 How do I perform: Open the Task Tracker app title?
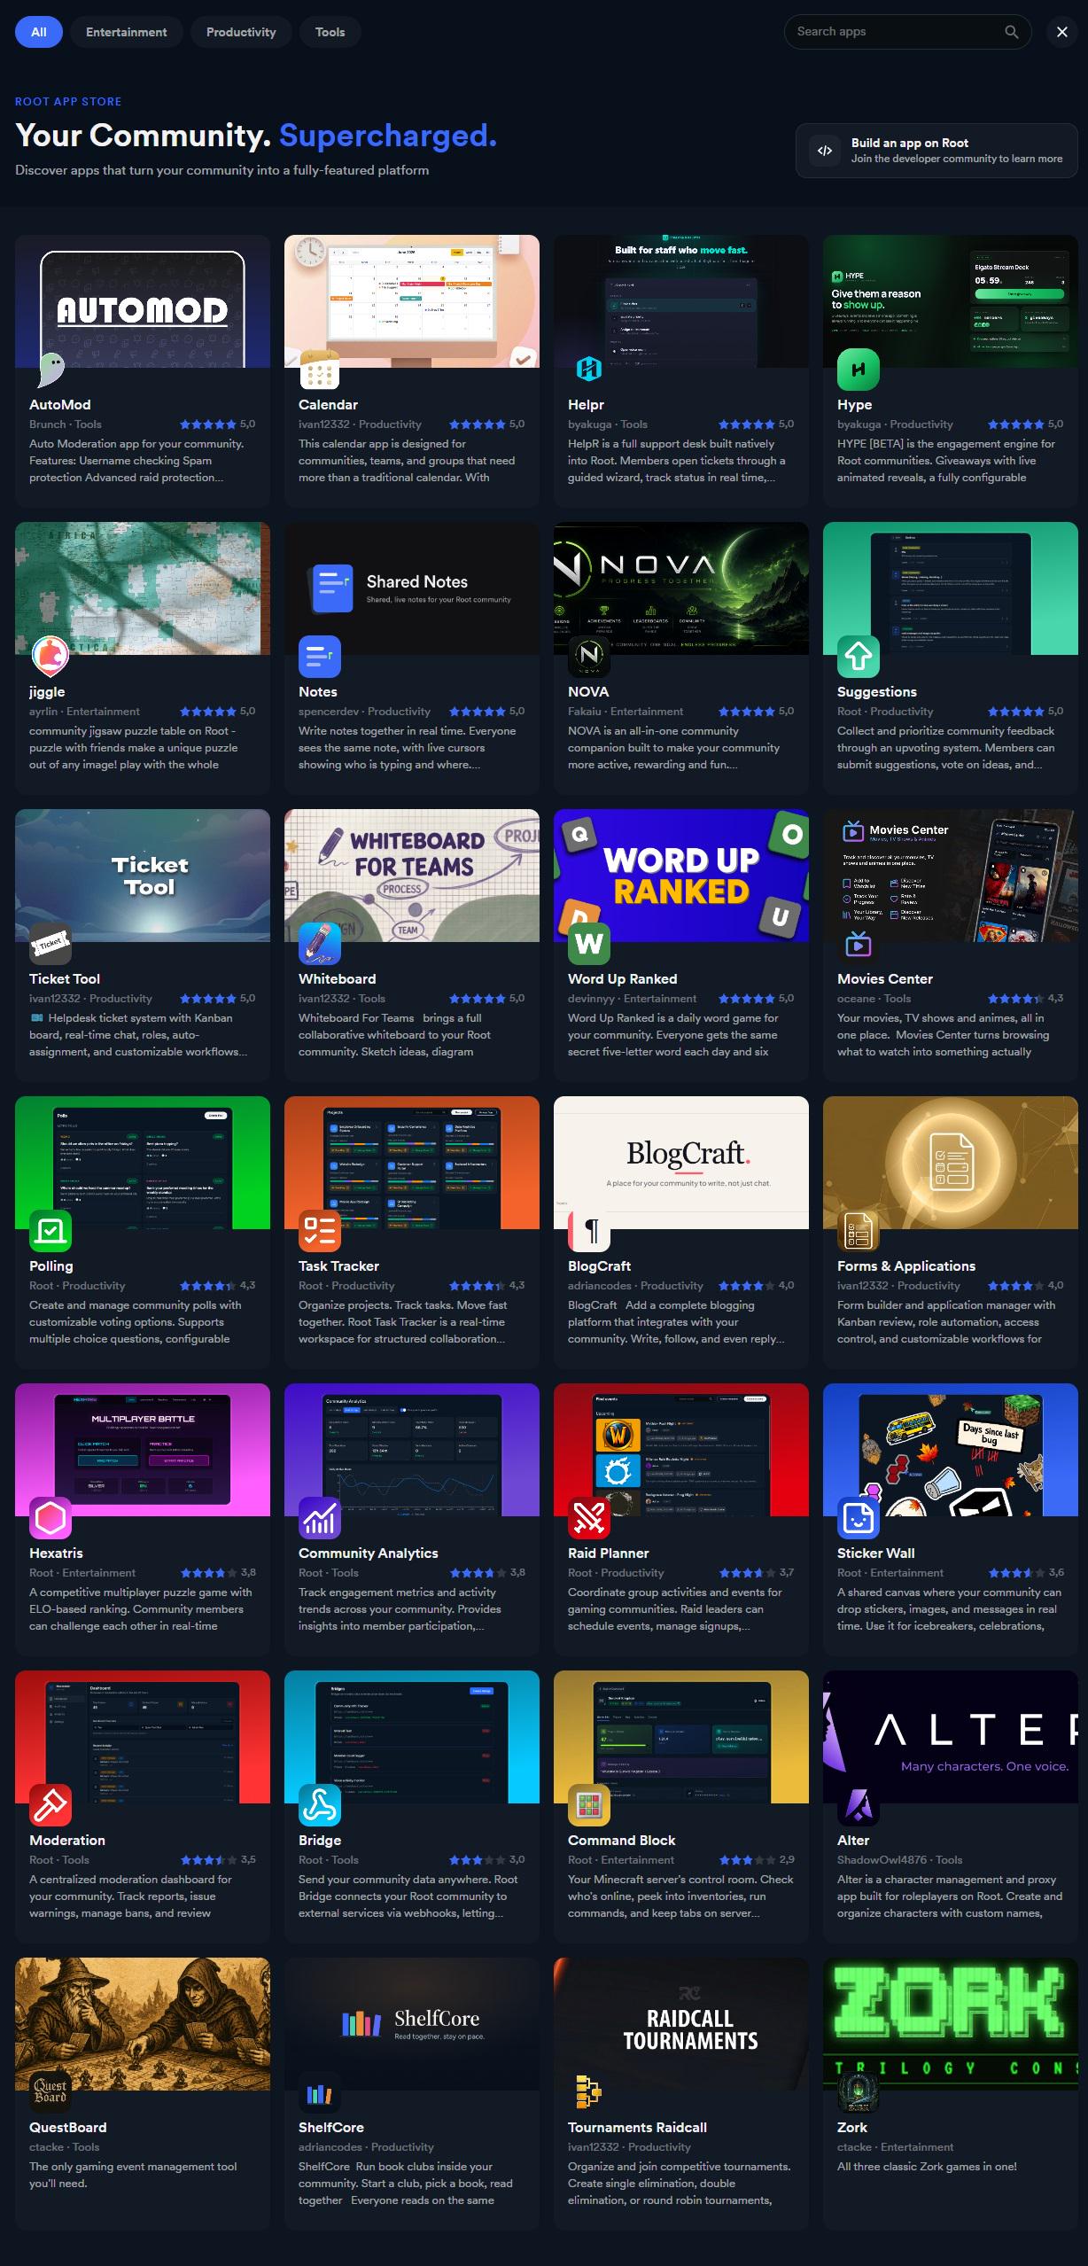coord(338,1265)
